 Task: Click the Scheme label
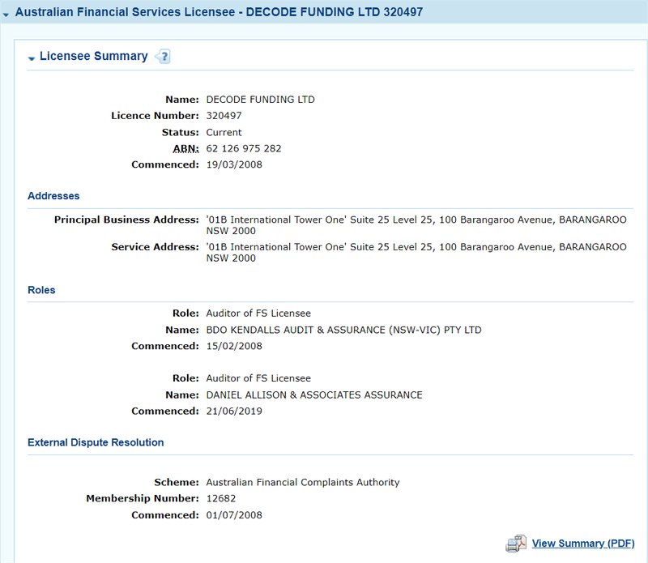[x=177, y=482]
